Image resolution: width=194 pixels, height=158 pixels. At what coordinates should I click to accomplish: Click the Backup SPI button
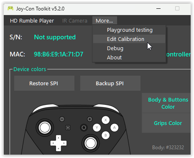(110, 83)
